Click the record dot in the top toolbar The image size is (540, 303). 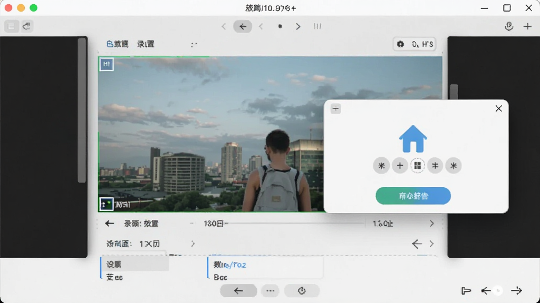click(280, 26)
